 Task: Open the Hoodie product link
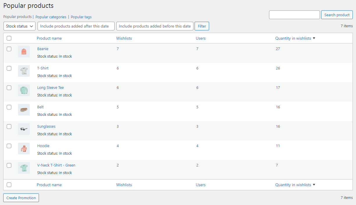[43, 146]
